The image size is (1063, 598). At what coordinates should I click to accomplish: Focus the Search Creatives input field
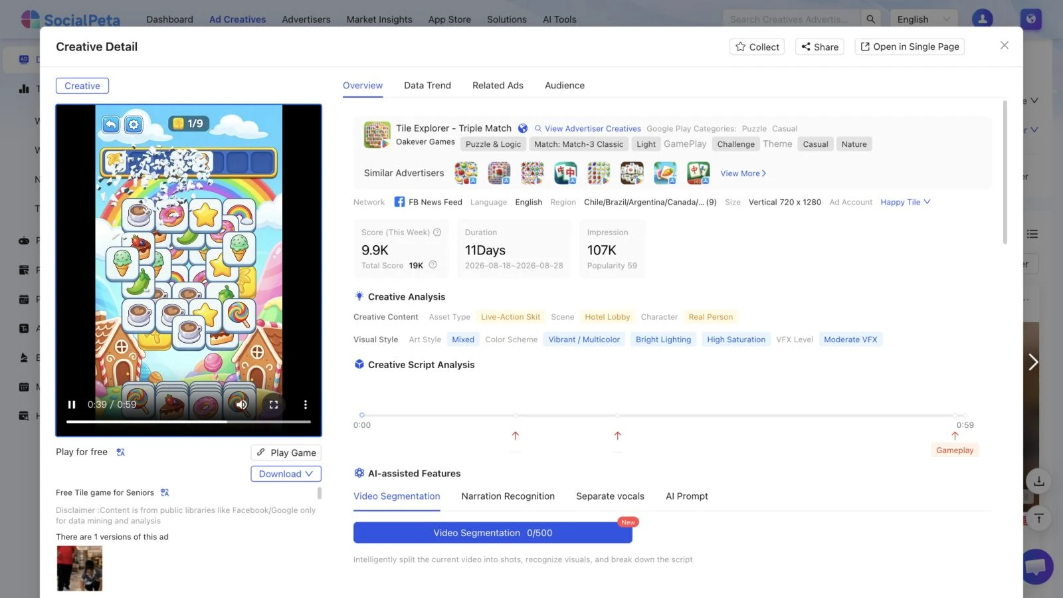point(792,19)
